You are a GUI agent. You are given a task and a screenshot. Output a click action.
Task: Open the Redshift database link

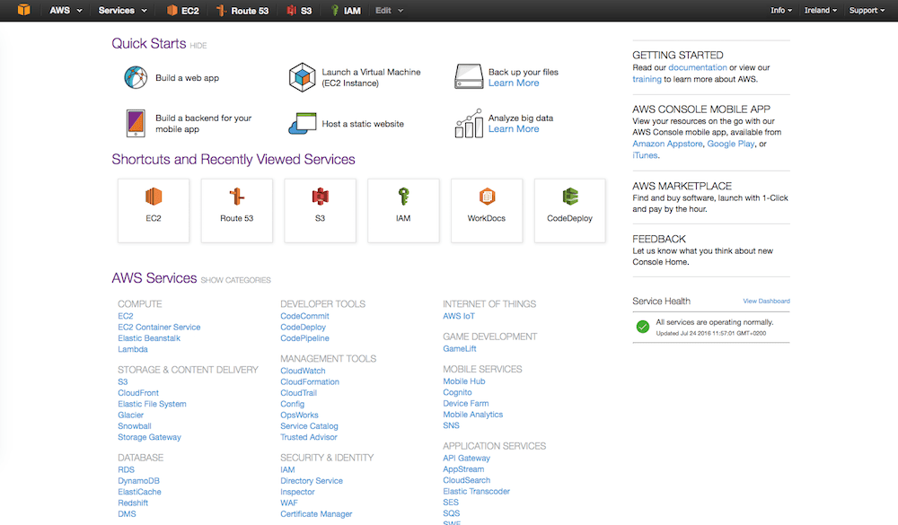(x=133, y=503)
